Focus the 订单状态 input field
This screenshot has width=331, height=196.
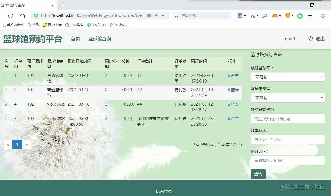[288, 139]
